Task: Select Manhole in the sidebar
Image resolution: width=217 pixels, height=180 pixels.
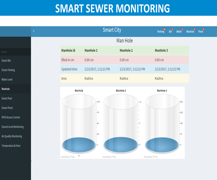Action: coord(6,89)
